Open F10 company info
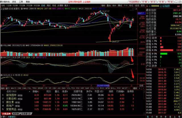182x118 pixels. click(126, 5)
